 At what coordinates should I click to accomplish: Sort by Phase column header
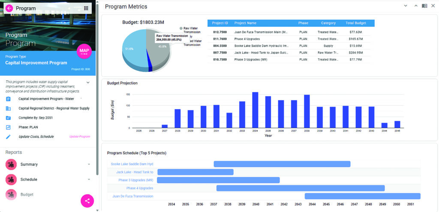point(303,23)
